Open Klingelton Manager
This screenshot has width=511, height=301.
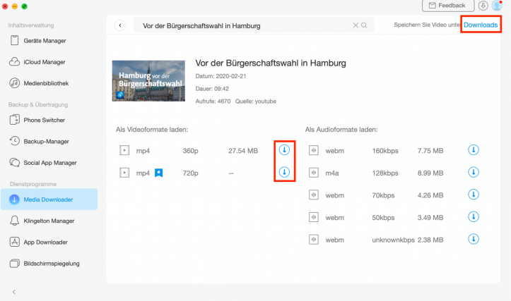click(x=49, y=221)
